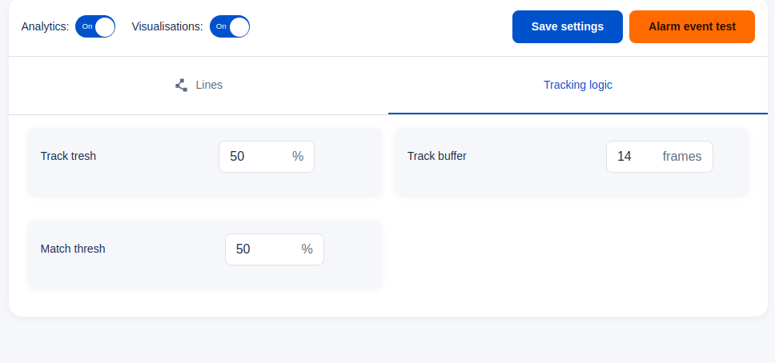Image resolution: width=775 pixels, height=363 pixels.
Task: Disable the Visualisations switch
Action: coord(230,26)
